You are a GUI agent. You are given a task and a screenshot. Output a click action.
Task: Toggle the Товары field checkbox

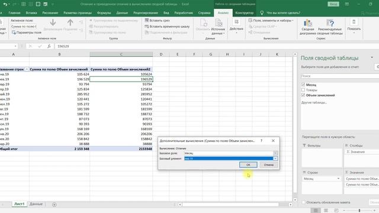tap(303, 90)
